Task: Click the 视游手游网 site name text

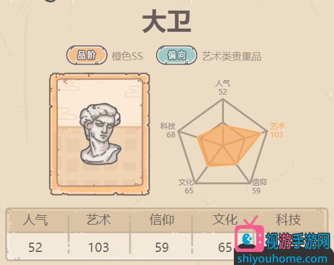Action: 298,241
